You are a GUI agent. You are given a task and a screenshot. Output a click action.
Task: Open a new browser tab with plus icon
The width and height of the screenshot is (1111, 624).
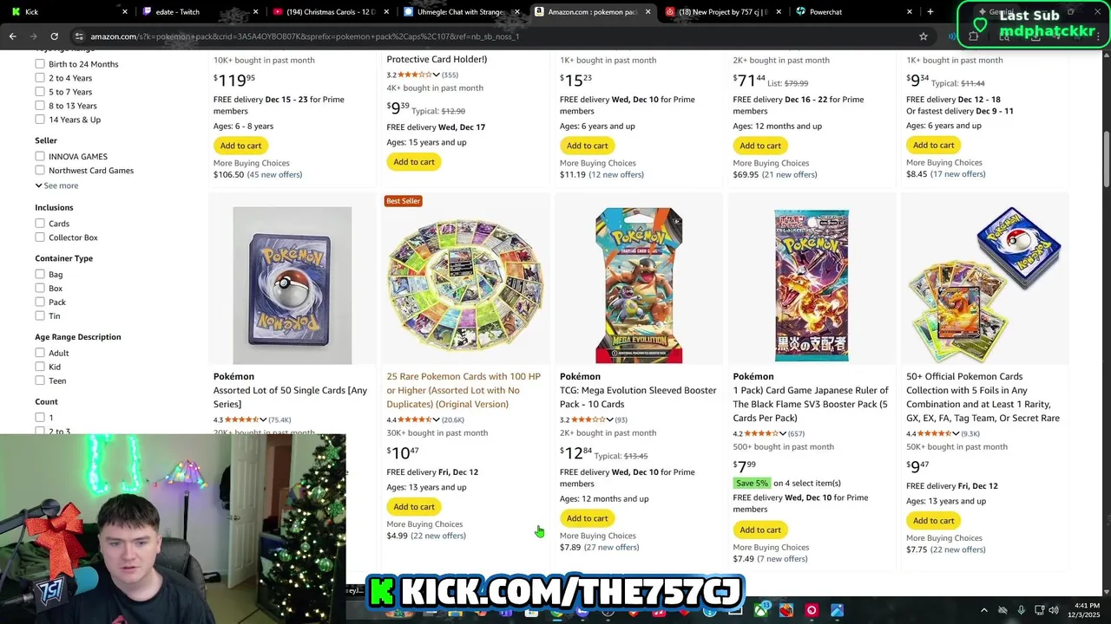930,11
